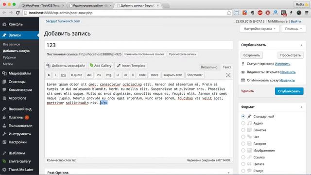
Task: Open Все записи submenu item
Action: click(11, 44)
